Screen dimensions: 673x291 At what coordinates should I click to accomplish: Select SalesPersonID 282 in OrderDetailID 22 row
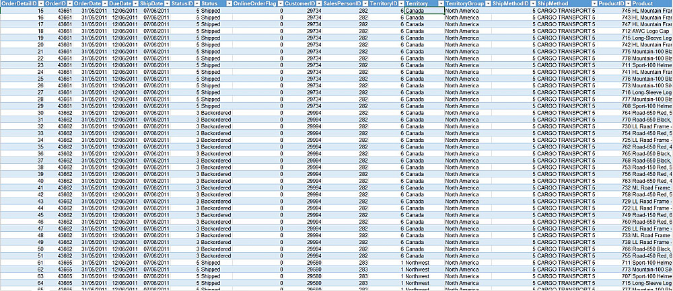345,58
